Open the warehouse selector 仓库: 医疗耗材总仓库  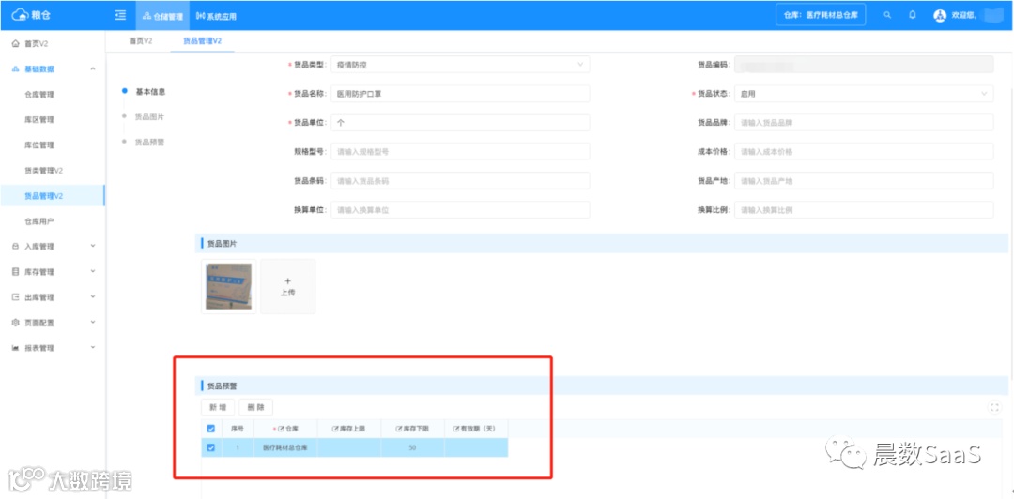(821, 16)
